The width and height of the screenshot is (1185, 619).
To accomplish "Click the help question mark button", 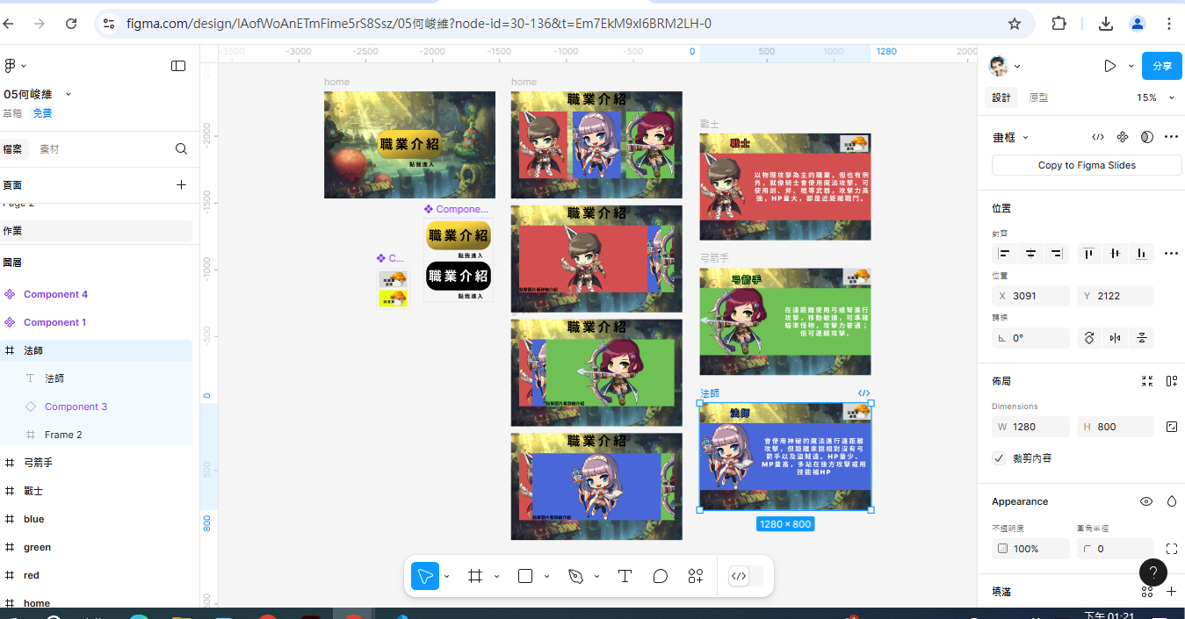I will pos(1152,572).
